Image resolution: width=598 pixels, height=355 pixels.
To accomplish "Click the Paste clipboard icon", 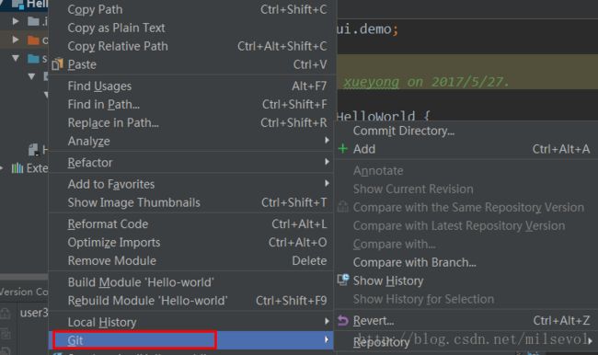I will 57,64.
